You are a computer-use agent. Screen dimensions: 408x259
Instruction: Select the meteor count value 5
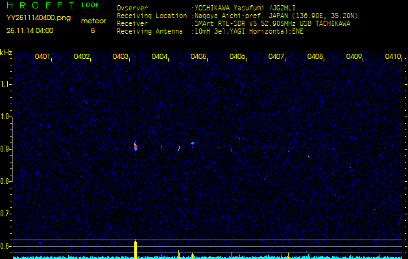(x=93, y=30)
